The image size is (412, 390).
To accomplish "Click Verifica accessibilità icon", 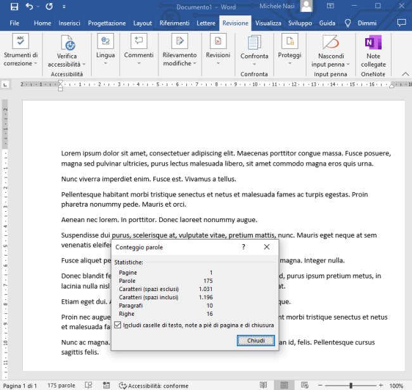I will tap(68, 42).
